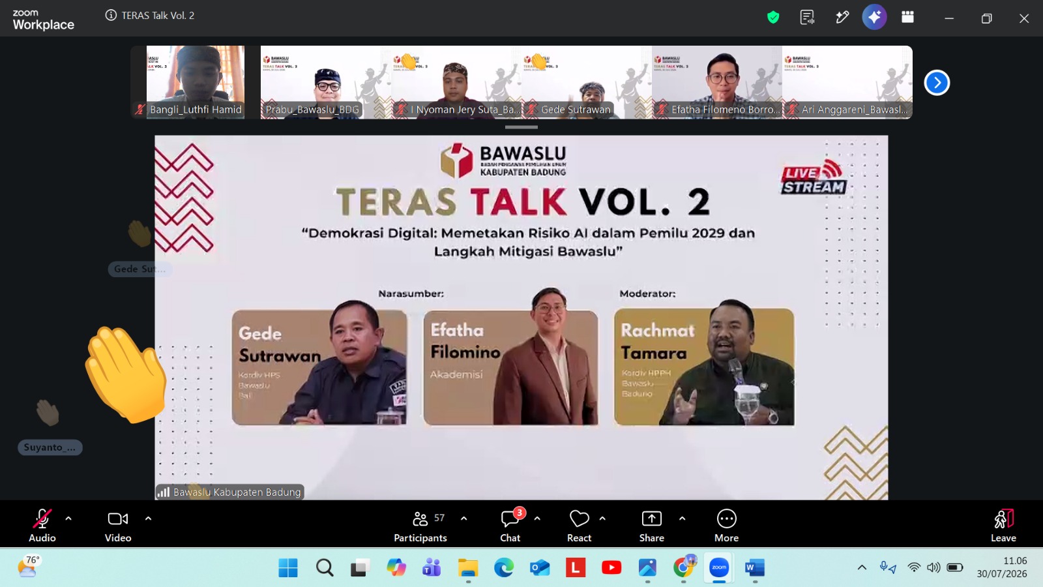The image size is (1043, 587).
Task: Expand the audio options caret
Action: (68, 519)
